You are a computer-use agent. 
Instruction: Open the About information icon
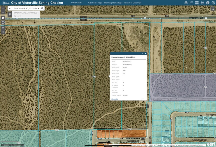click(208, 3)
